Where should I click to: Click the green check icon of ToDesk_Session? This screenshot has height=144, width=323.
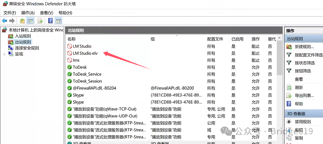(70, 81)
